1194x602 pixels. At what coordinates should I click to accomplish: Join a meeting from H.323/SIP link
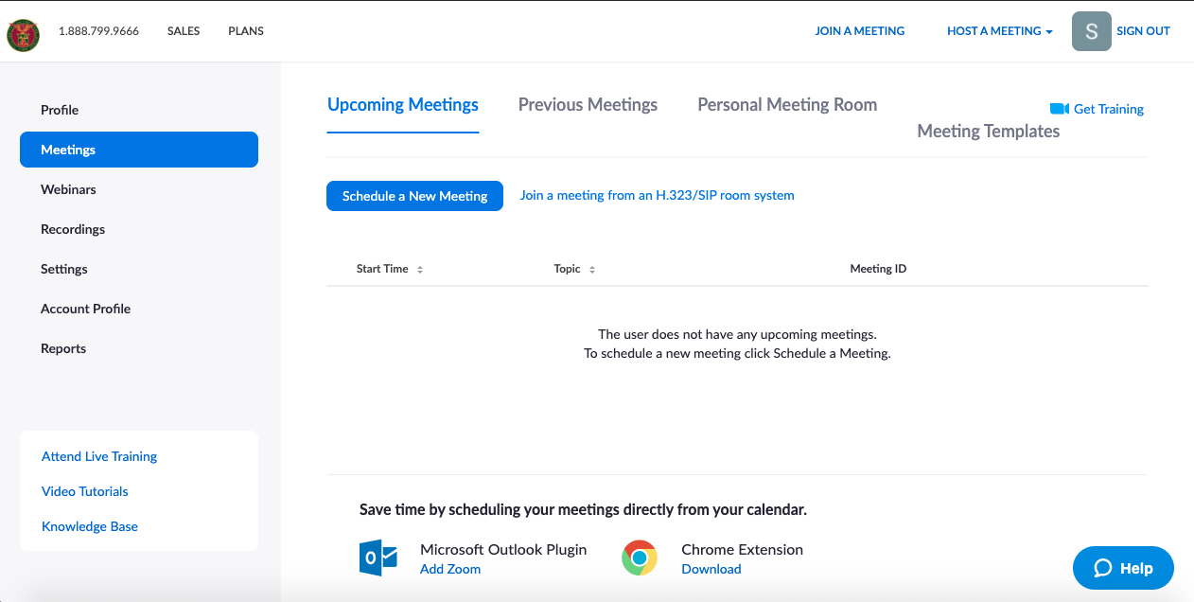click(657, 196)
